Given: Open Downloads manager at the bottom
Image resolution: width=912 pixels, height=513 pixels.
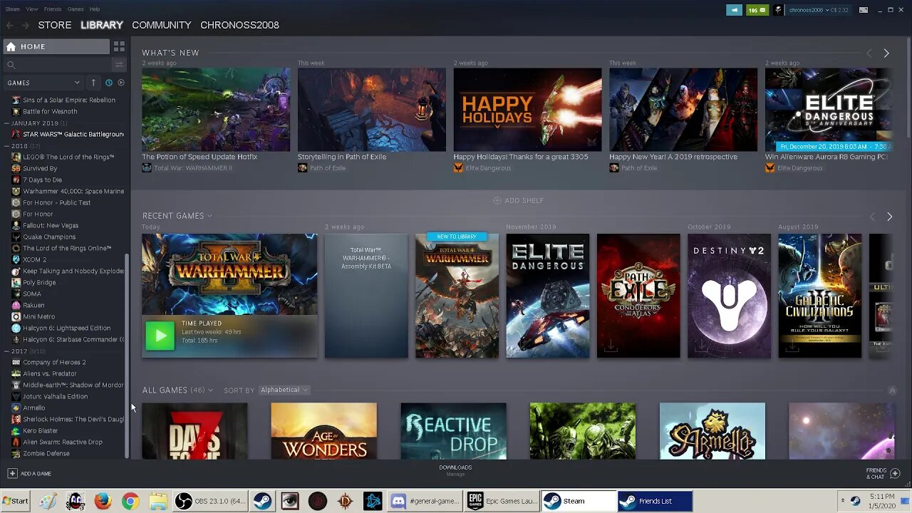Looking at the screenshot, I should [x=455, y=470].
